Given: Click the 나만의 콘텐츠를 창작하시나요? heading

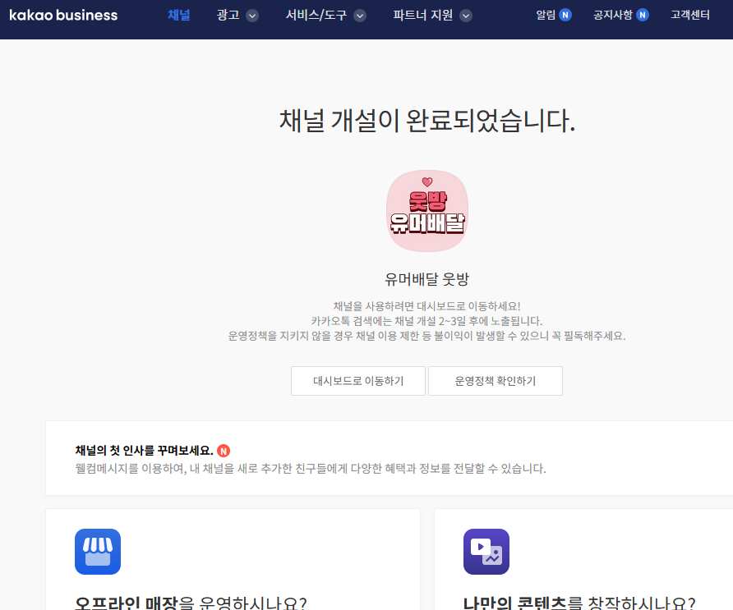Looking at the screenshot, I should (579, 603).
